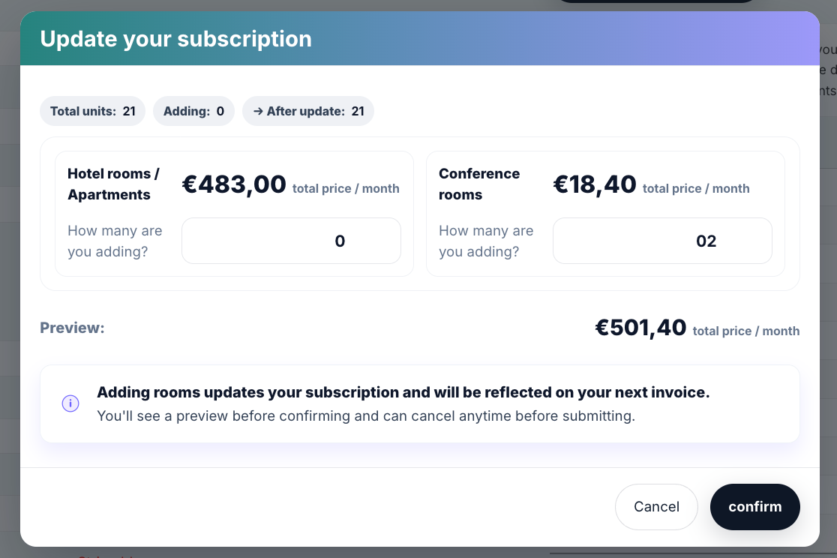Click the Cancel button
Image resolution: width=837 pixels, height=558 pixels.
(656, 507)
